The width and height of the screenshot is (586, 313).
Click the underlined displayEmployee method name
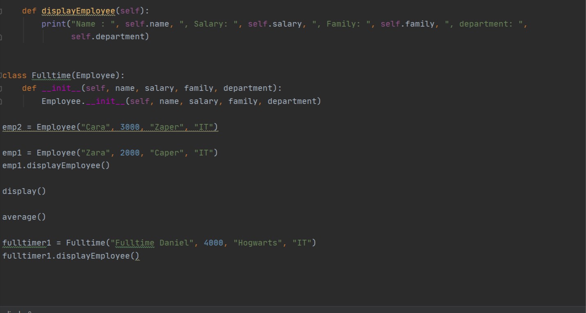(78, 11)
